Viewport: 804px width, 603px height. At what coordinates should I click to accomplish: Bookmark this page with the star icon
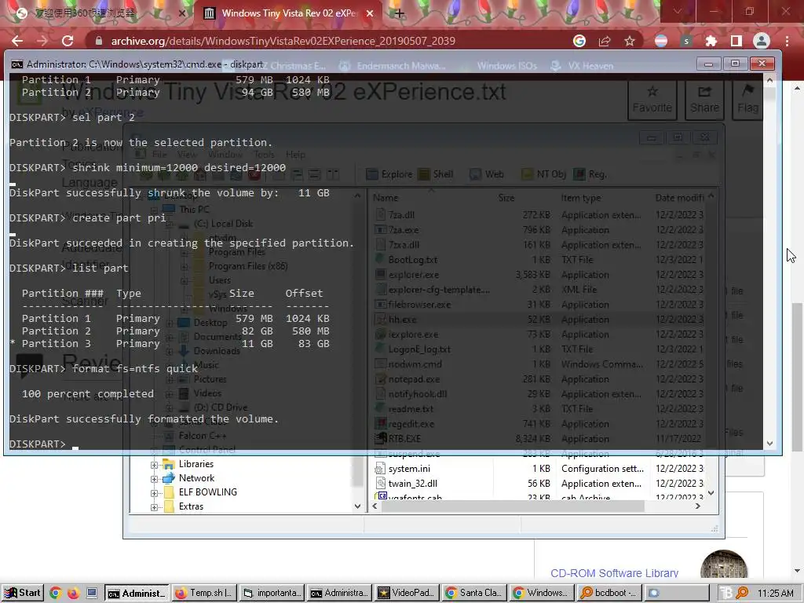(630, 41)
